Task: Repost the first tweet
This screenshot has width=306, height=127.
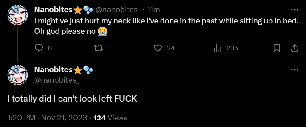Action: tap(99, 48)
